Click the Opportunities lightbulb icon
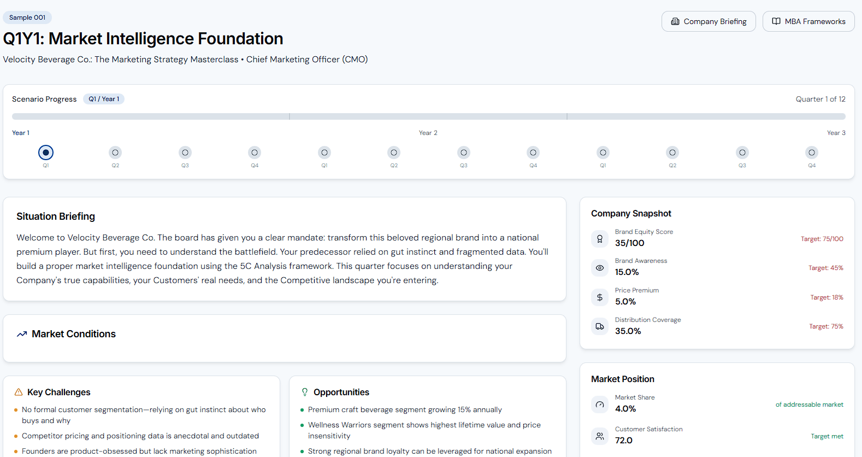 tap(305, 392)
